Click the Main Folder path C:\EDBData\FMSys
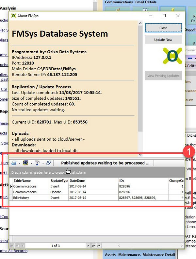The width and height of the screenshot is (196, 259). [x=57, y=69]
